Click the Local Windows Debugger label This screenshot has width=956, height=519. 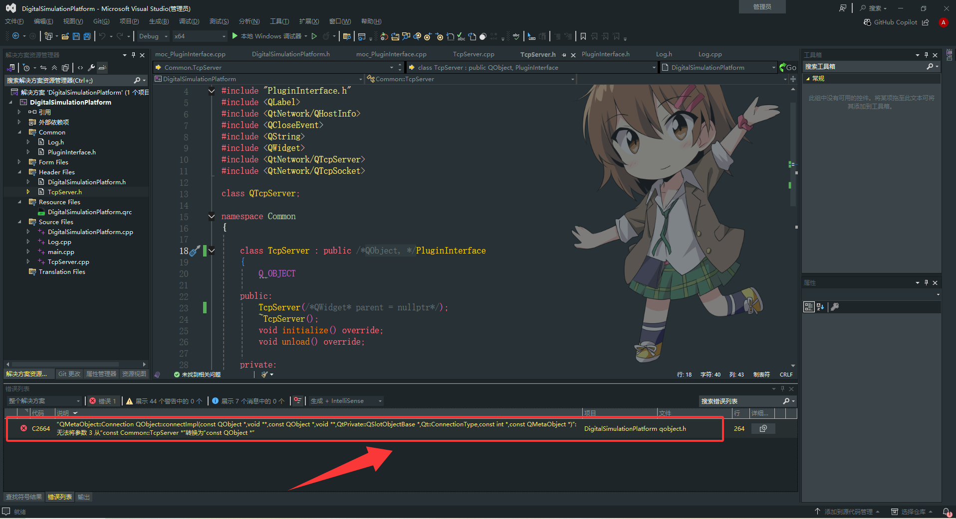pyautogui.click(x=271, y=36)
